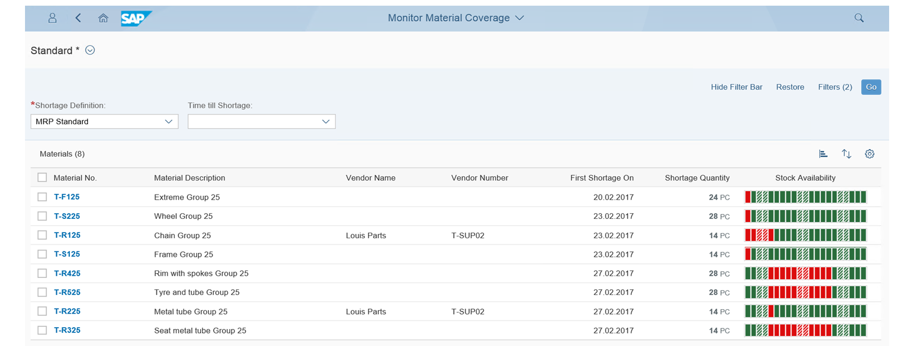Screen dimensions: 909x346
Task: Go back with the back arrow
Action: (78, 18)
